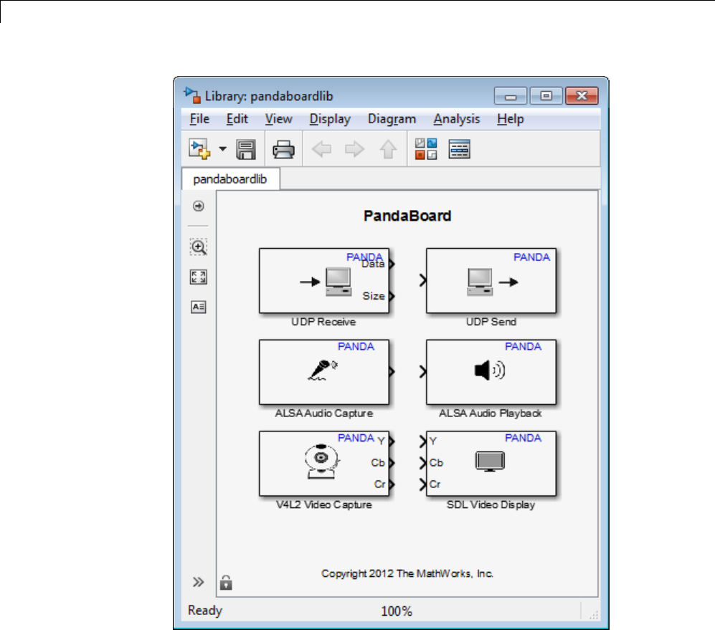Click the computer icon in UDP Send block
This screenshot has height=630, width=715.
(x=480, y=282)
